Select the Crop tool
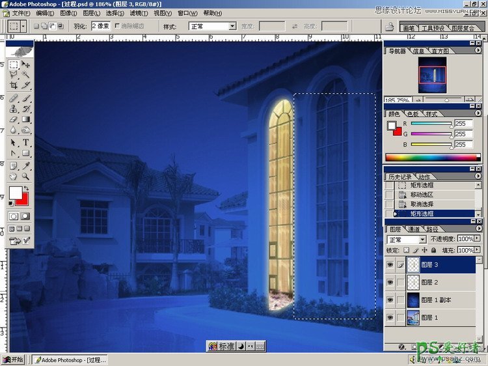This screenshot has width=488, height=366. coord(14,85)
